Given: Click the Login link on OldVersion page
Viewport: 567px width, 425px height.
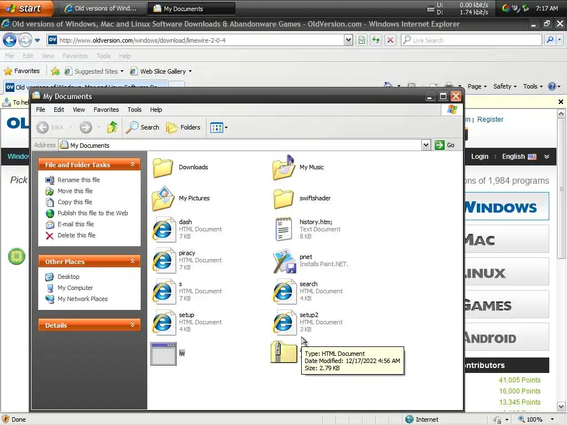Looking at the screenshot, I should [480, 157].
